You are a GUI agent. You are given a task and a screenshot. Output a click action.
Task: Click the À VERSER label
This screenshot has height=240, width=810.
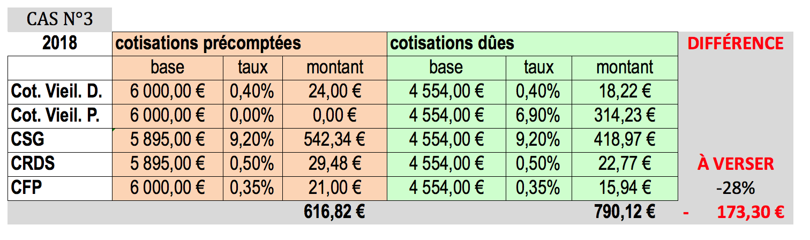point(735,164)
